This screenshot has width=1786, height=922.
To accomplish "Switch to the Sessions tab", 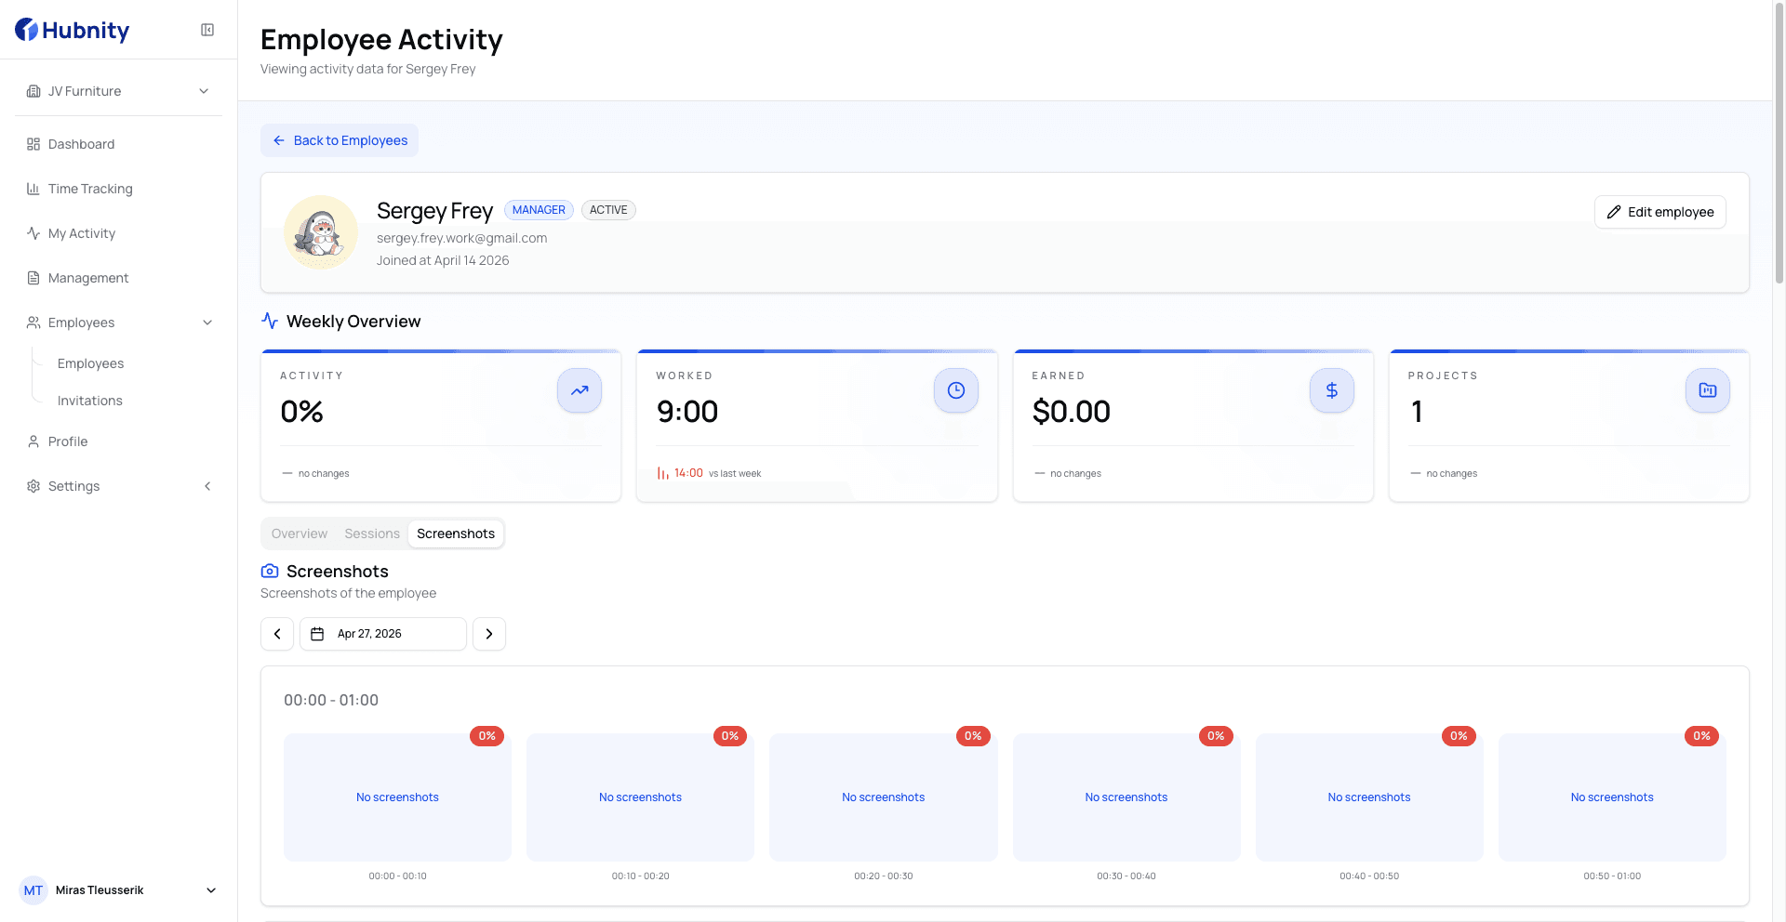I will click(372, 533).
